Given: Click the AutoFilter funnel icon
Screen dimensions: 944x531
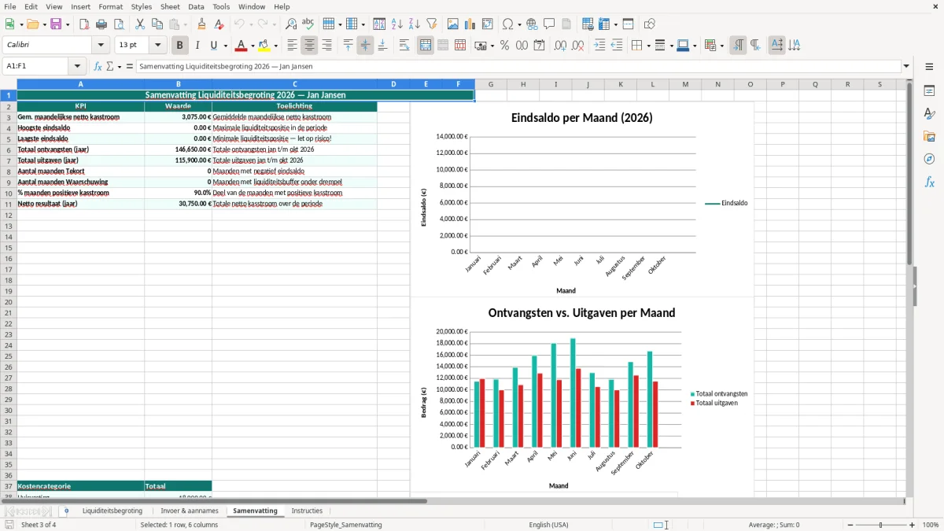Looking at the screenshot, I should pos(432,24).
